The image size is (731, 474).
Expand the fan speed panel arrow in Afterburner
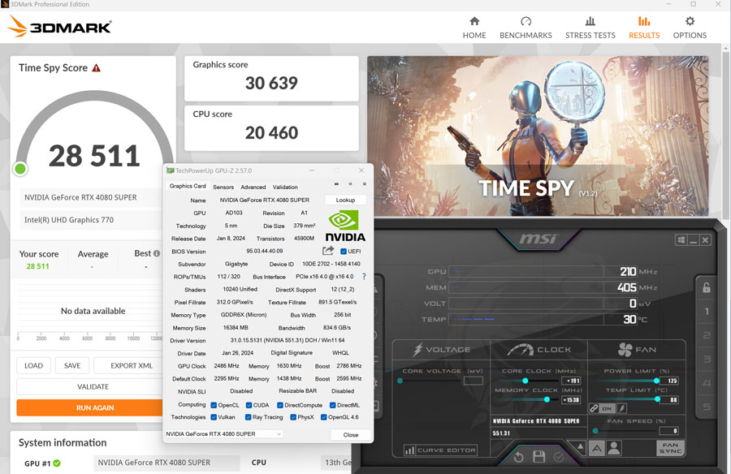[x=580, y=445]
